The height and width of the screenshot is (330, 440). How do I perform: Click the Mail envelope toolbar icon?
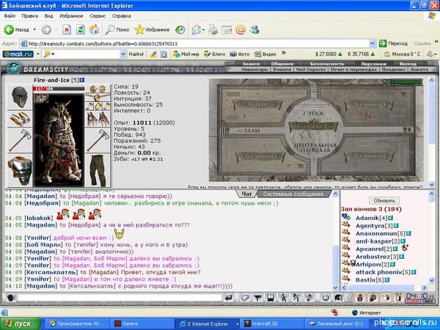pyautogui.click(x=197, y=29)
